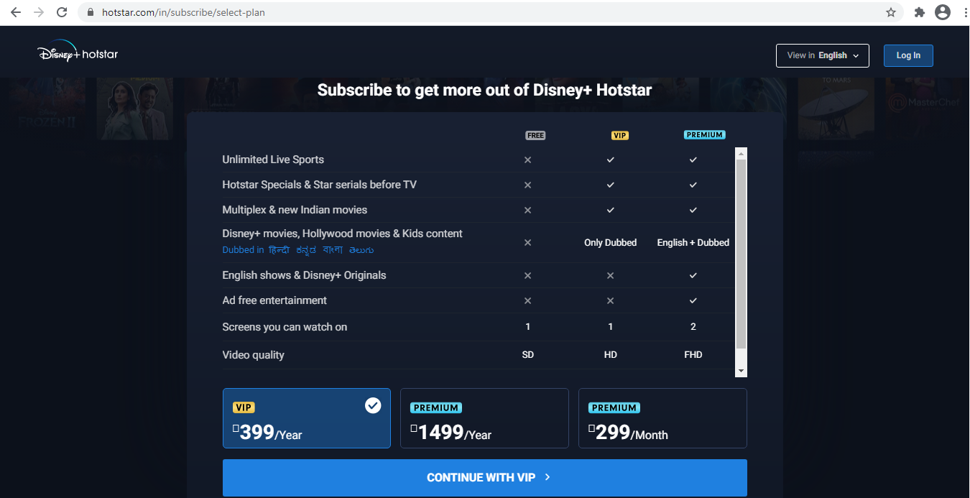This screenshot has width=970, height=498.
Task: Select the VIP 399/Year plan card
Action: [307, 418]
